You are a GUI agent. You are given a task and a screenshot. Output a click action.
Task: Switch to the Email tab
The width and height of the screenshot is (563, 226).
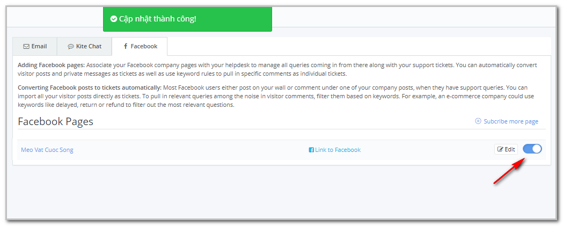click(35, 46)
